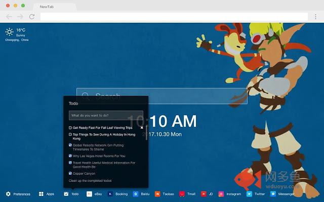Click the eBay shortcut icon

[x=89, y=194]
